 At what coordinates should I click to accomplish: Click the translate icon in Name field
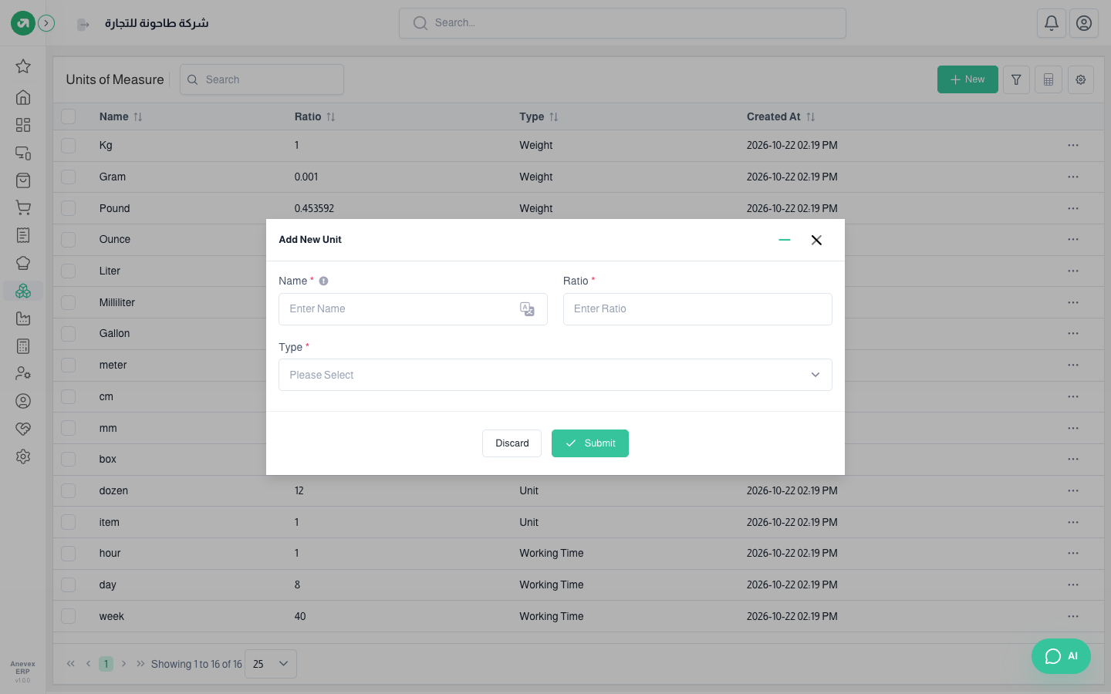tap(528, 309)
